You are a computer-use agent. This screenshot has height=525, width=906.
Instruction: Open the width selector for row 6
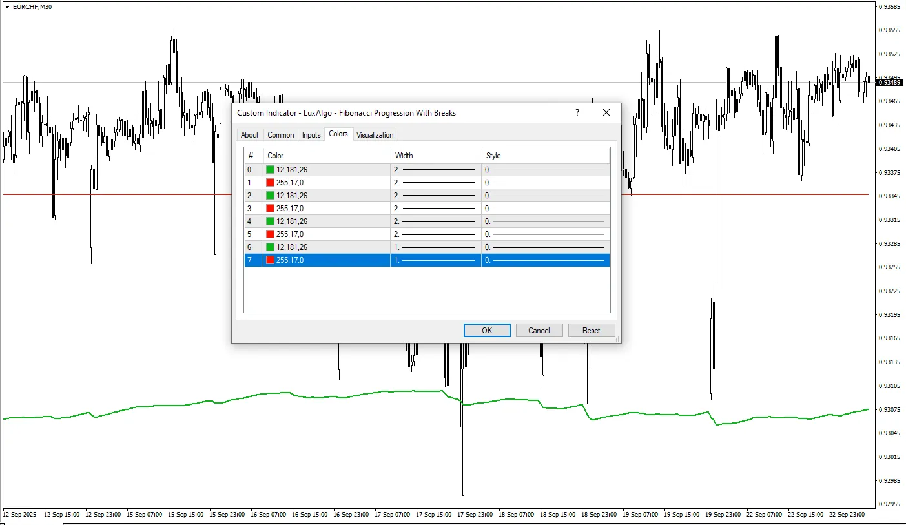click(x=436, y=247)
